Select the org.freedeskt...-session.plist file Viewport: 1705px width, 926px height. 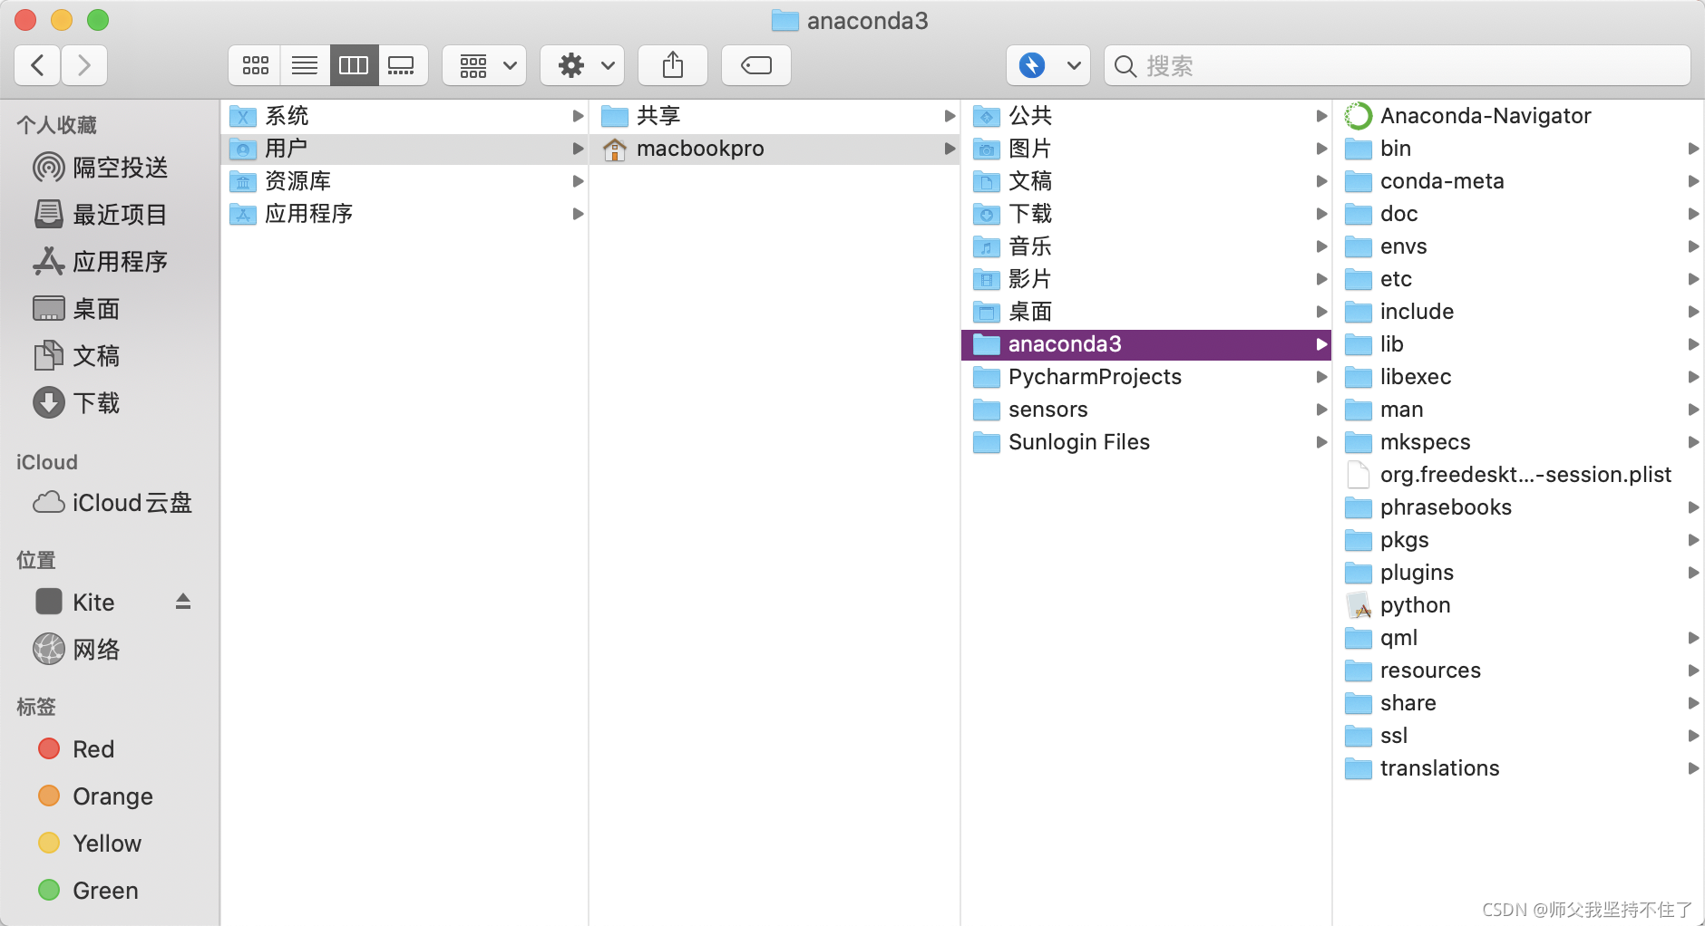1519,475
